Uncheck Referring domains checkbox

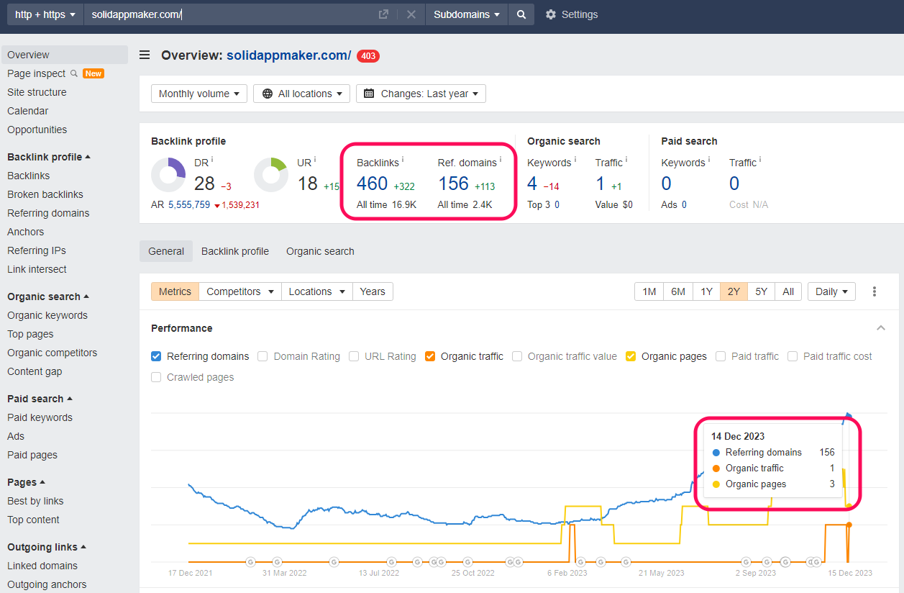point(156,356)
